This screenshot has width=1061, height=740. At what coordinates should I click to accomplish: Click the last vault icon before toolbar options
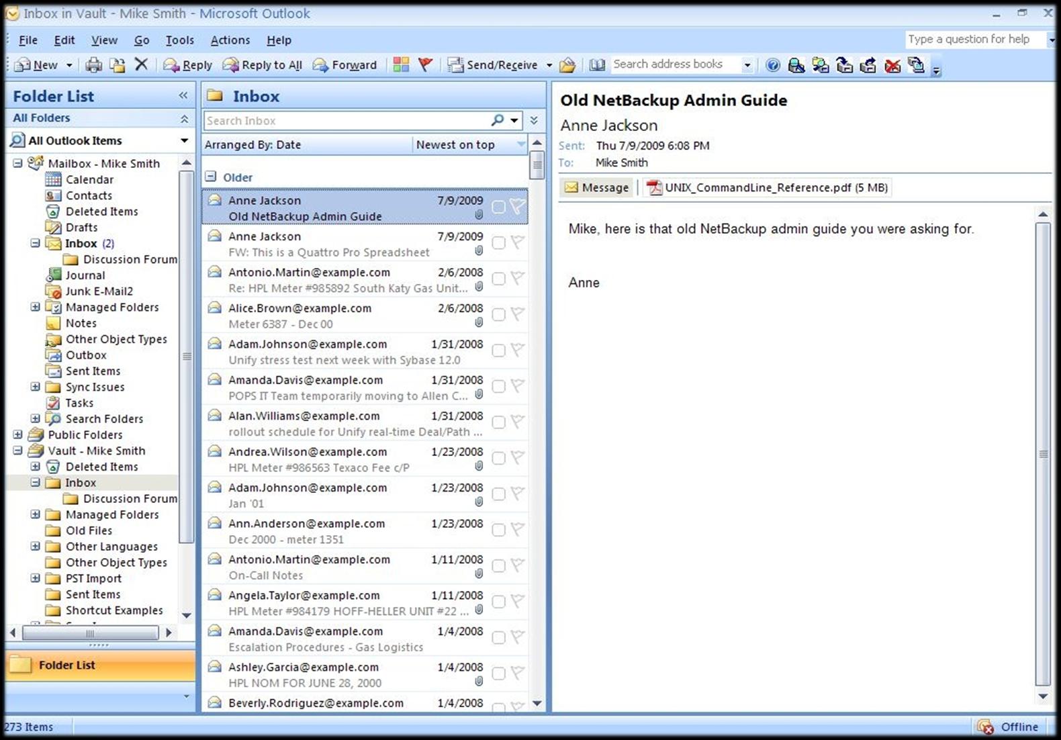pyautogui.click(x=916, y=65)
